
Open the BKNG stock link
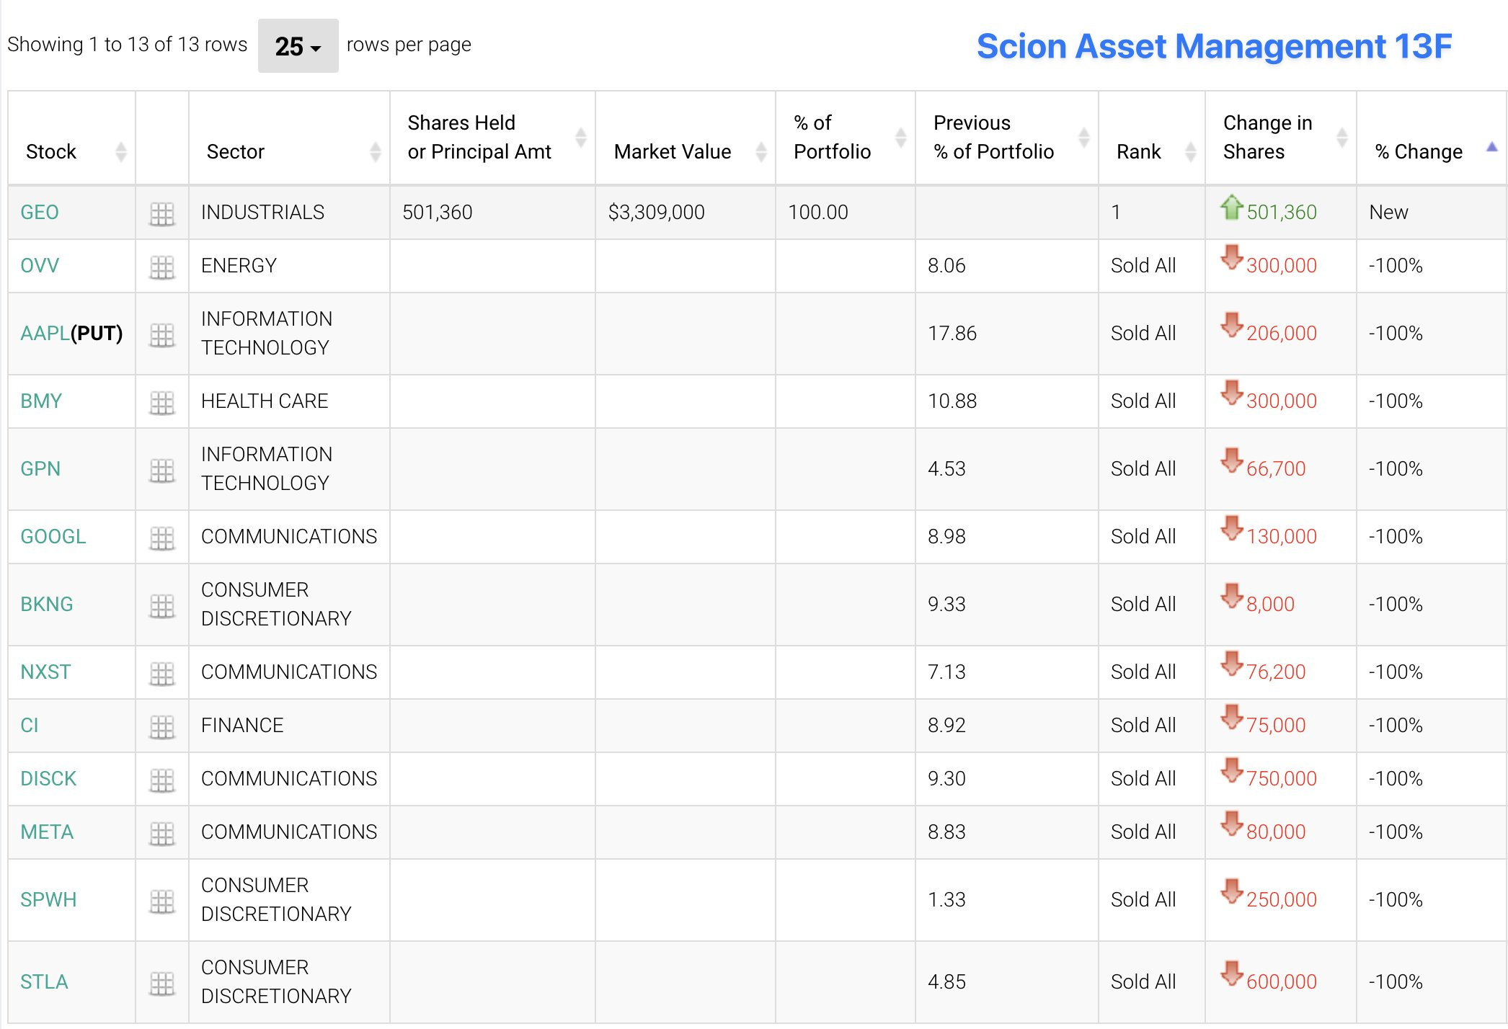47,605
